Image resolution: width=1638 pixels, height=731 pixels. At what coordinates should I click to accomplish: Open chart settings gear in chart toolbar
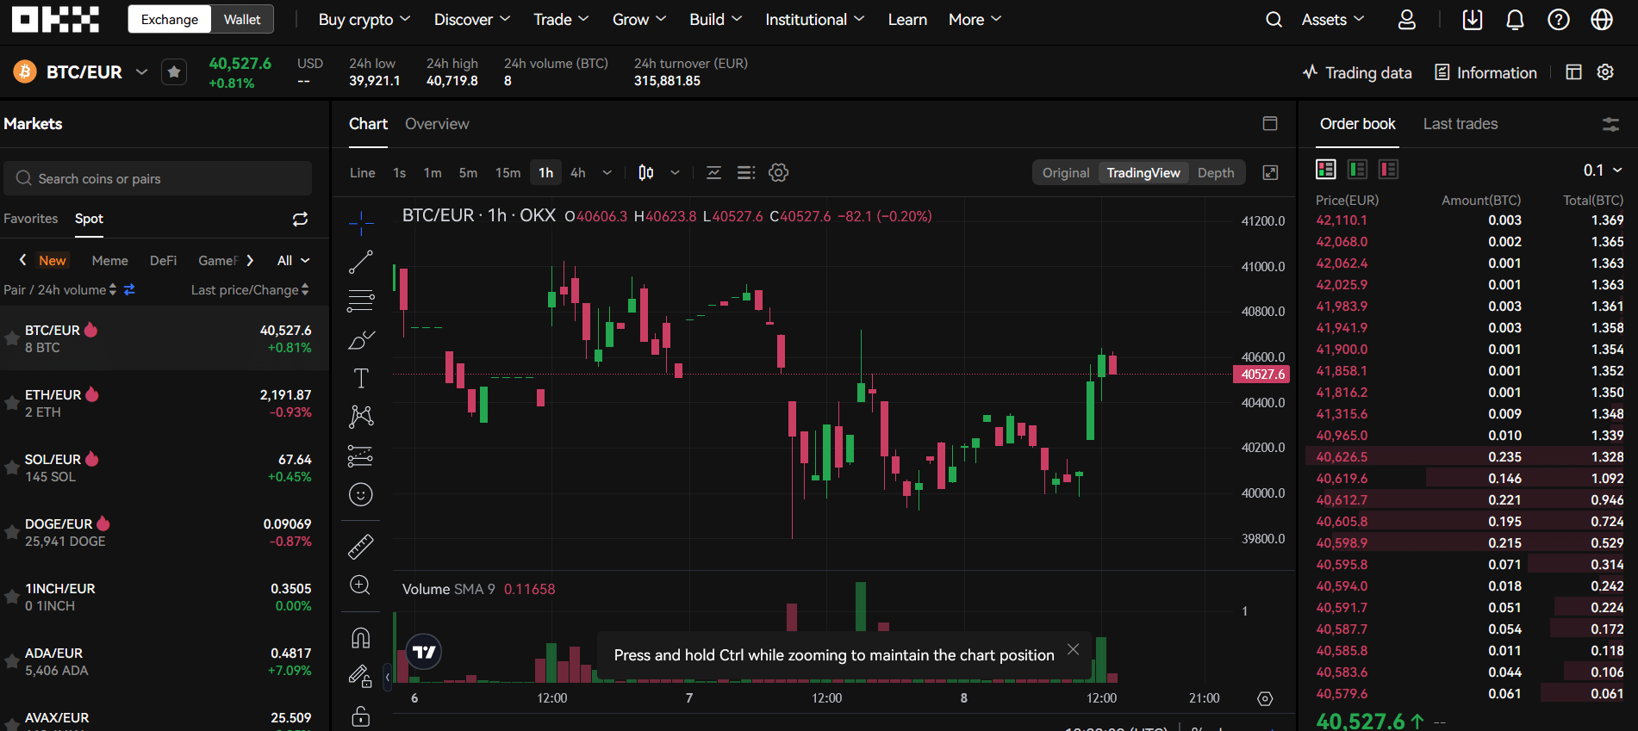coord(778,173)
